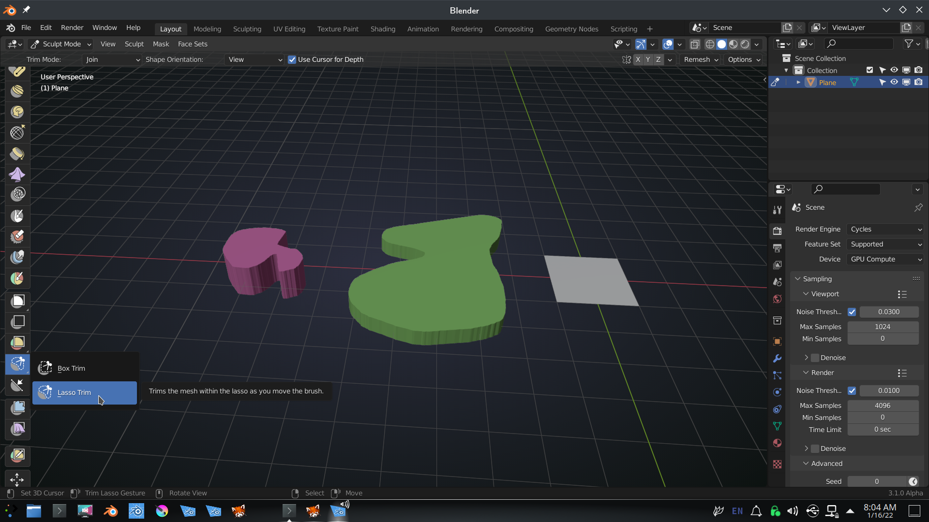Select the Box Trim tool
This screenshot has height=522, width=929.
[71, 368]
